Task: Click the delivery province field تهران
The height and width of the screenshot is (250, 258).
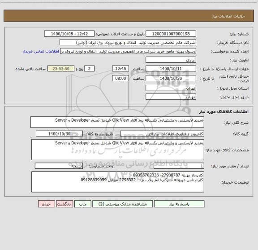Action: [x=171, y=88]
